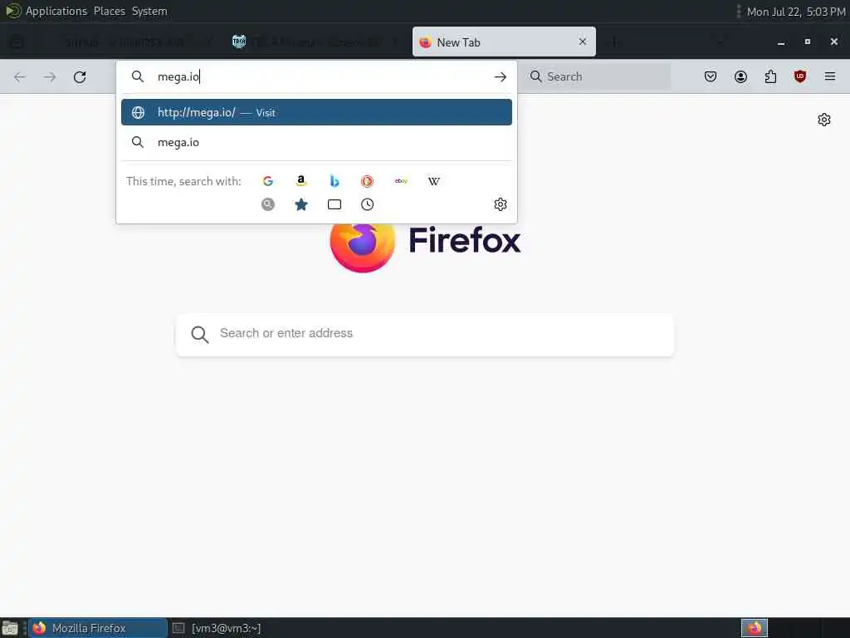The image size is (850, 638).
Task: Select the http://mega.io/ Visit suggestion
Action: click(316, 112)
